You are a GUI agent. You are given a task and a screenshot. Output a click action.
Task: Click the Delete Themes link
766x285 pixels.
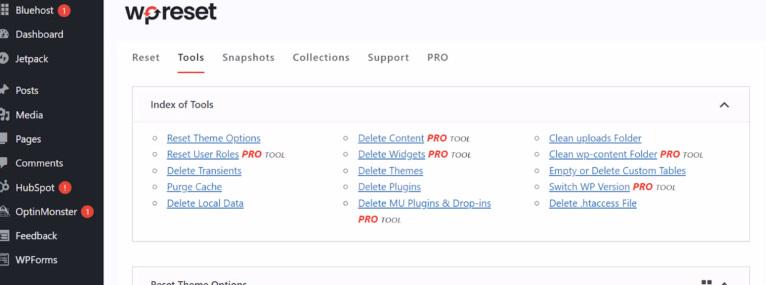point(390,170)
